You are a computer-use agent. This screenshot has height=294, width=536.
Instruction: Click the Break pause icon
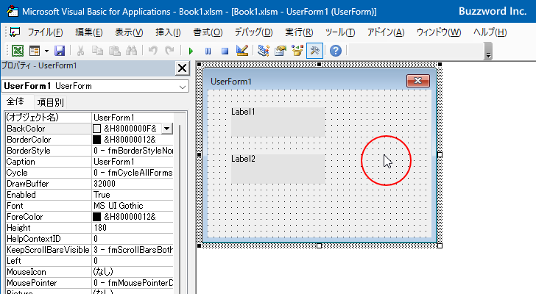click(x=208, y=51)
